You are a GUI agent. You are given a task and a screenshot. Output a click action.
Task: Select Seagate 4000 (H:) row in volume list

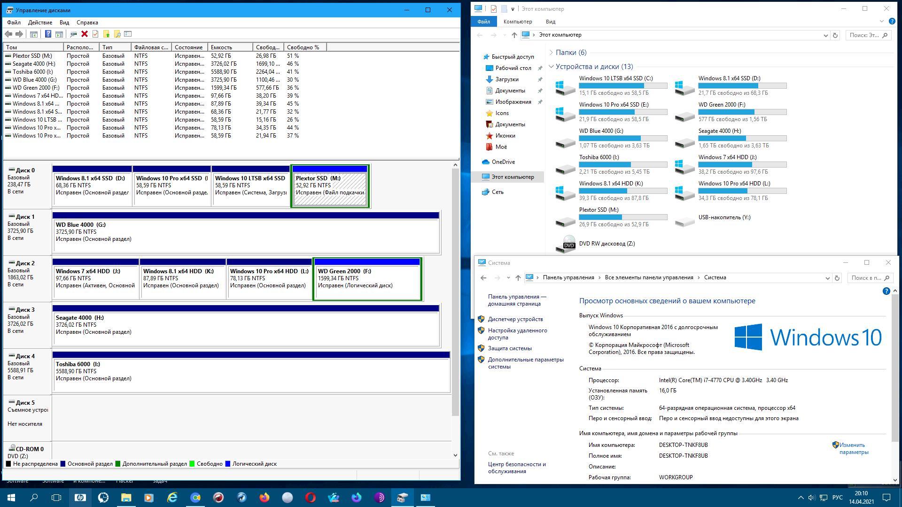(x=152, y=64)
